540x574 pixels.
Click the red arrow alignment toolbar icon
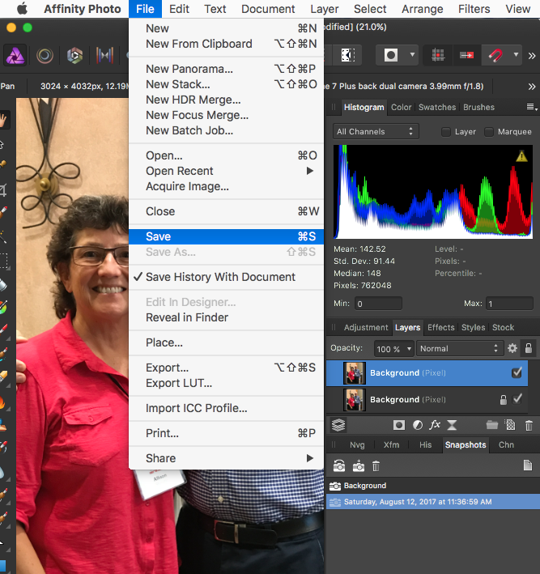467,55
